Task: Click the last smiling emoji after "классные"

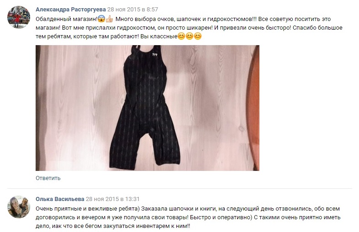Action: click(198, 36)
